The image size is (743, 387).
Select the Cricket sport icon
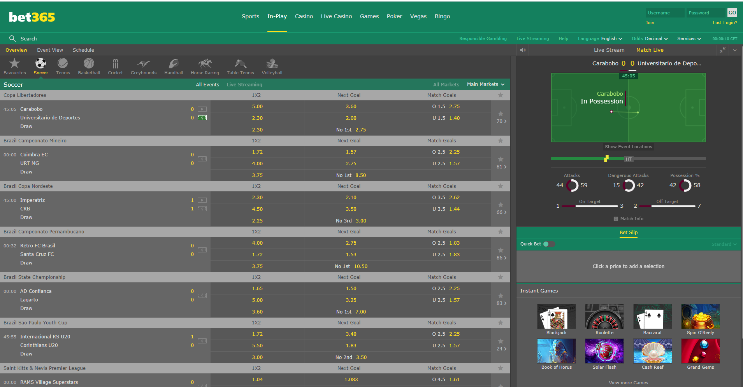tap(115, 66)
